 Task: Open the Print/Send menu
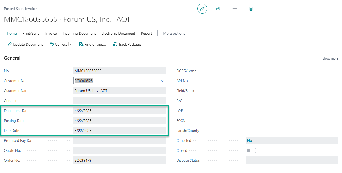(31, 33)
